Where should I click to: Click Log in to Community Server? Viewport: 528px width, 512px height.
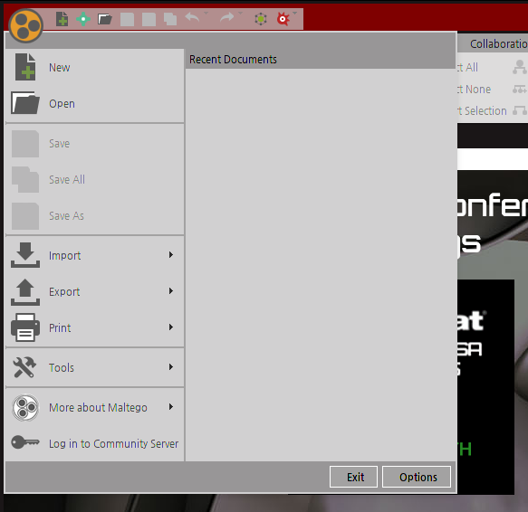(95, 443)
